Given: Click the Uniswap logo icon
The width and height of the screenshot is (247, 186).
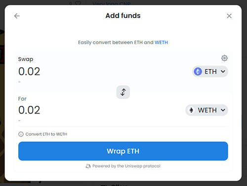Looking at the screenshot, I should tap(88, 166).
